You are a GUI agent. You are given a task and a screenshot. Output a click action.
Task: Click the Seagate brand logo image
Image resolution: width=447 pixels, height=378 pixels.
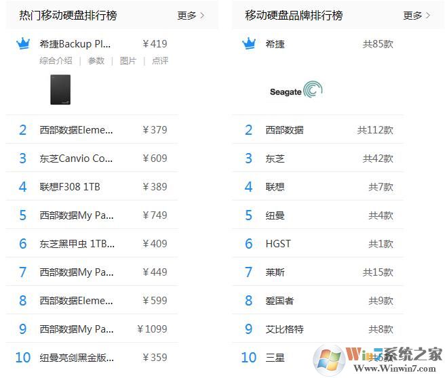[x=296, y=90]
